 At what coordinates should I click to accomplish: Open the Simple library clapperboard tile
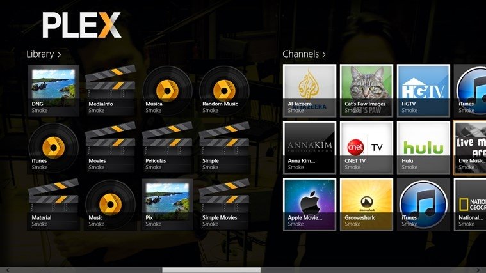[224, 148]
